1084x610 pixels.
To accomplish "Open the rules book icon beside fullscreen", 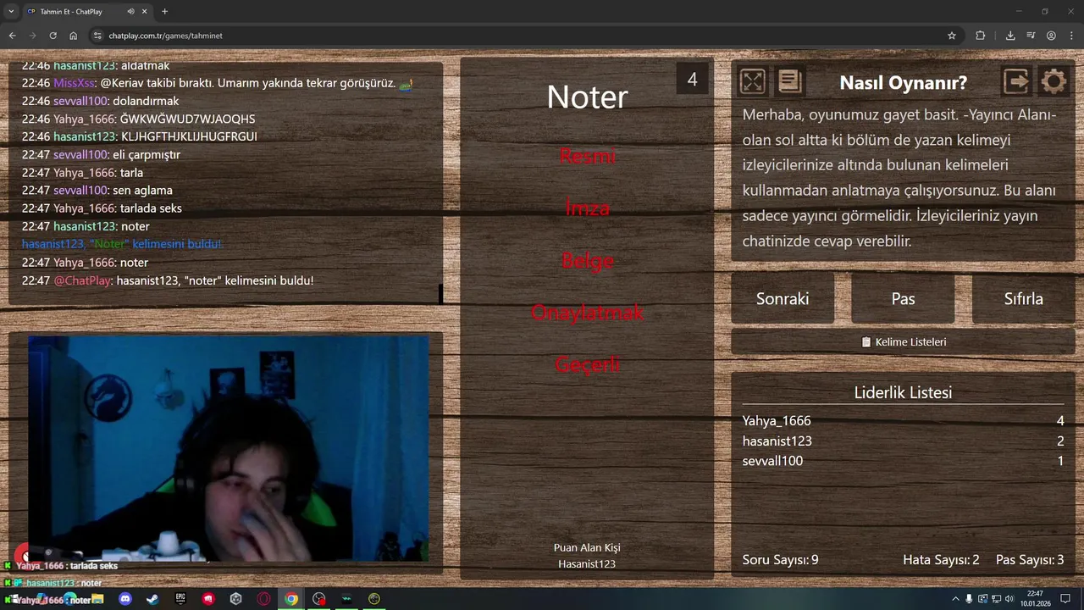I will coord(789,81).
